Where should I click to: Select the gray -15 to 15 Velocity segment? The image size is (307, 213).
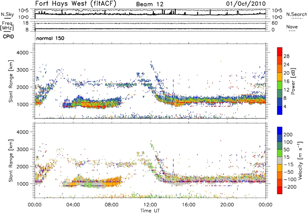tap(280, 160)
